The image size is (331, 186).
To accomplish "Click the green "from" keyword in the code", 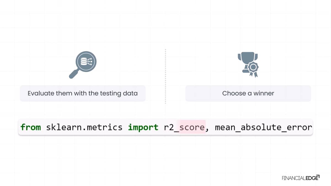I will click(x=31, y=127).
